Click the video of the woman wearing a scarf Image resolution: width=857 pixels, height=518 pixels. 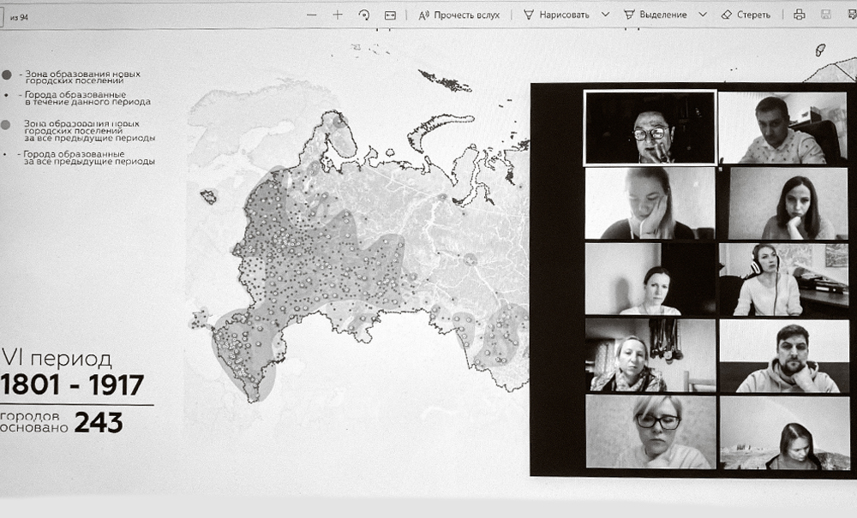point(650,355)
